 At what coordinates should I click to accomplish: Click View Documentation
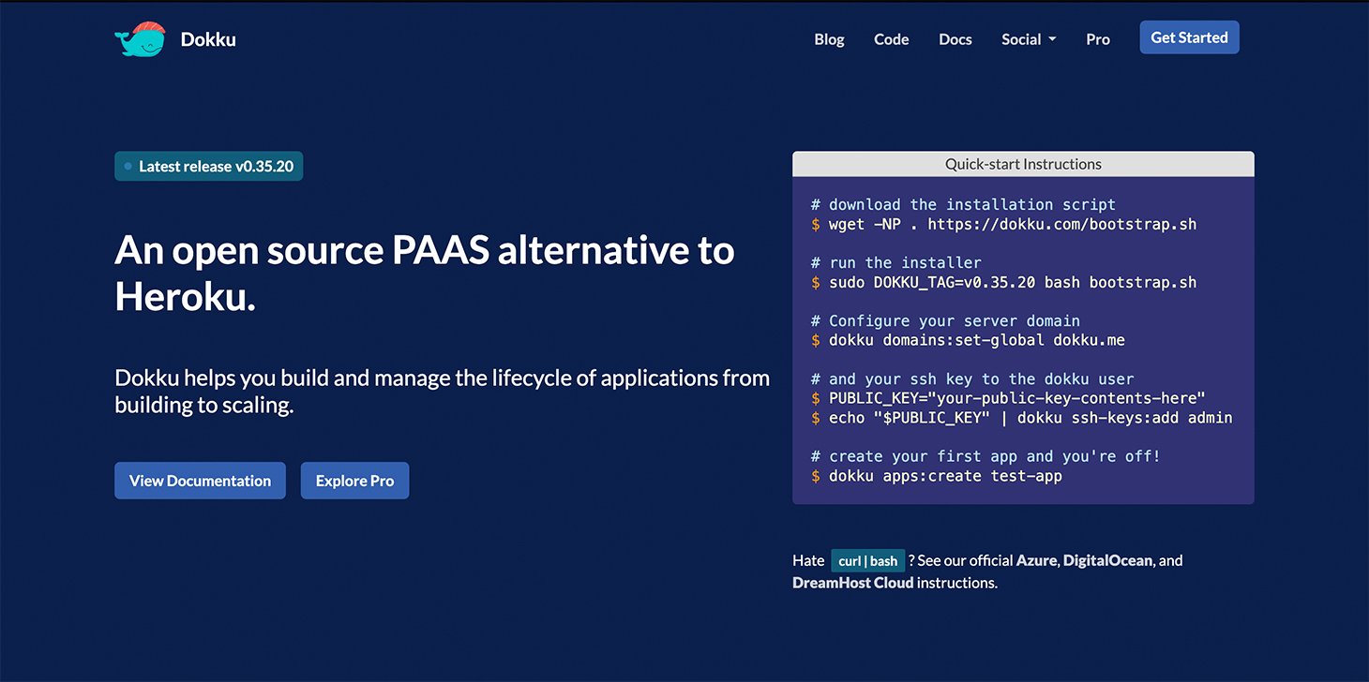pos(200,480)
